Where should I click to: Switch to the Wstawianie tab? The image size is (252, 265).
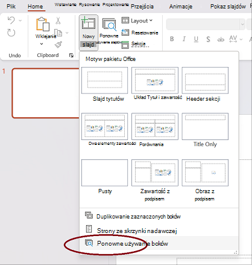(66, 5)
